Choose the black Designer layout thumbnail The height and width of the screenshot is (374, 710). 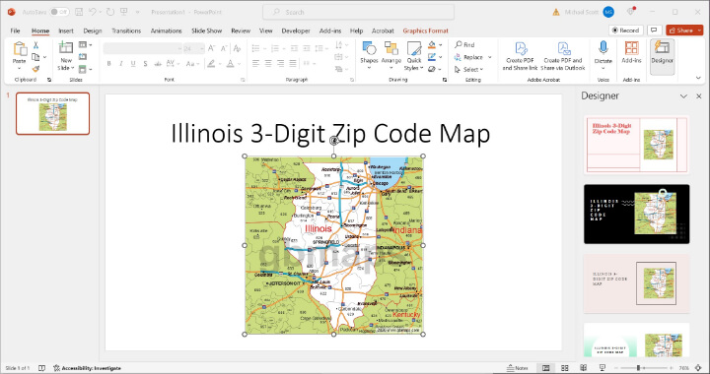(637, 215)
